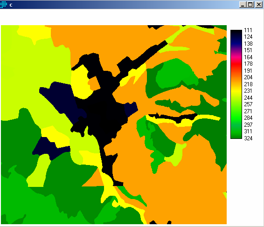Select legend value 124
Viewport: 264px width, 227px height.
(x=248, y=37)
